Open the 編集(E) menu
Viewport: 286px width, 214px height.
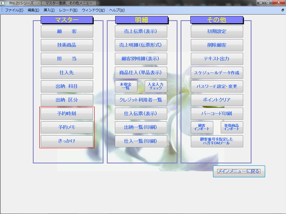[34, 10]
